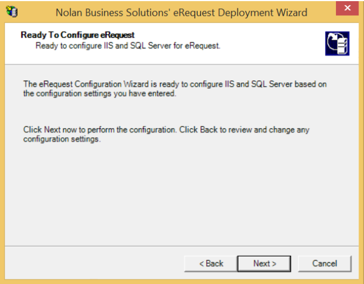
Task: Click the empty gray area below the instructions
Action: [x=180, y=197]
